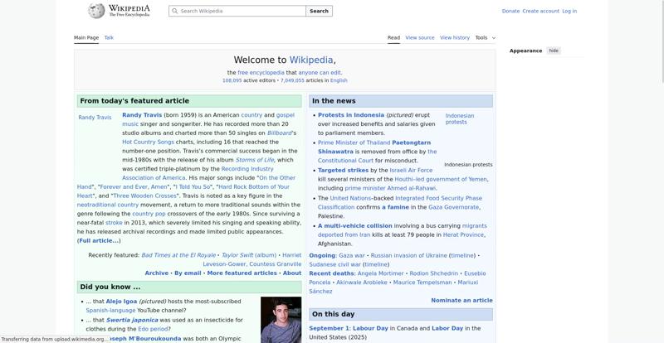
Task: Open More featured articles link
Action: pos(242,273)
